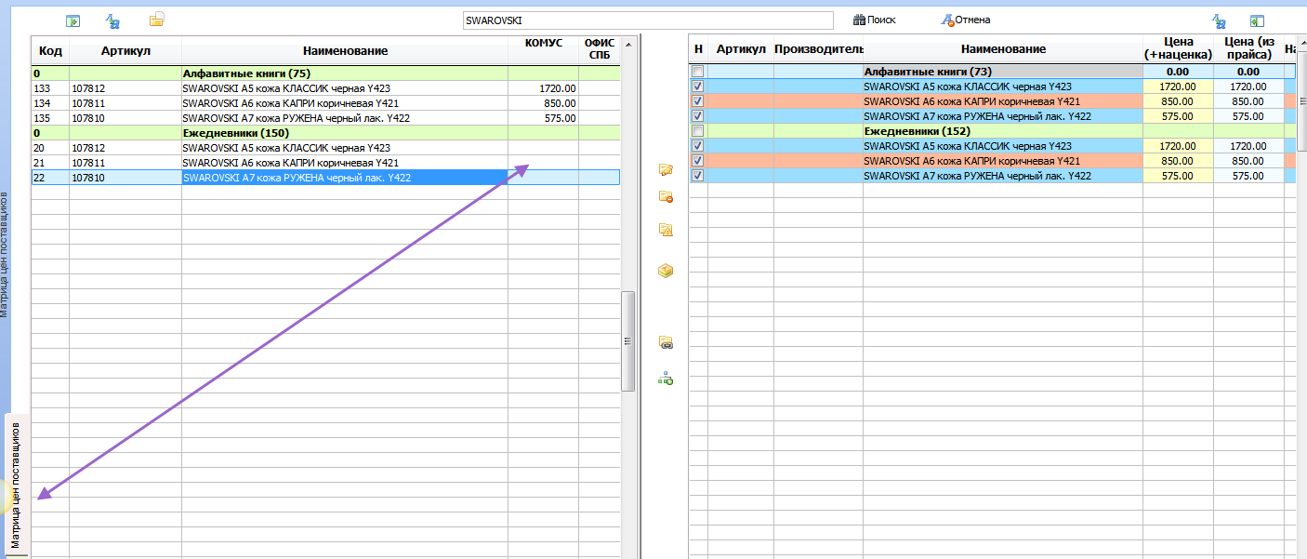Click the Цена (из прайса) column header
The width and height of the screenshot is (1307, 559).
[x=1248, y=49]
